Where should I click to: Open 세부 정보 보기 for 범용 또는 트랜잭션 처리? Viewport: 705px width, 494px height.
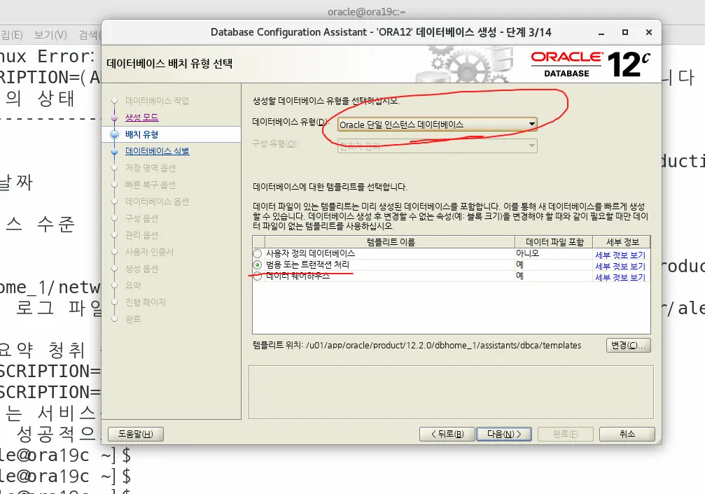620,266
